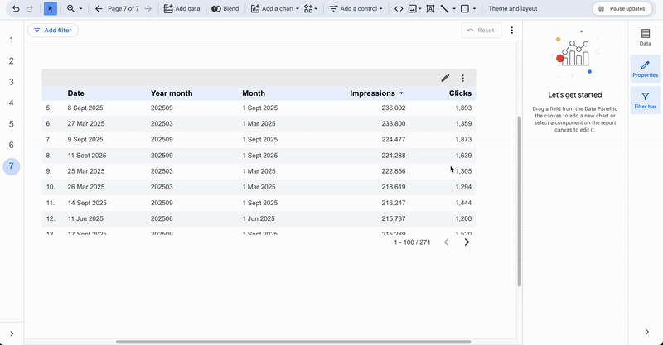Click the horizontal canvas scrollbar
The height and width of the screenshot is (345, 663).
pos(293,342)
